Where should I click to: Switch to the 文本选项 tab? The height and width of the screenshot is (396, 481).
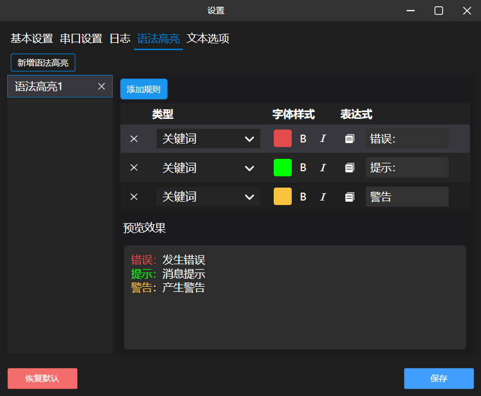pyautogui.click(x=208, y=39)
